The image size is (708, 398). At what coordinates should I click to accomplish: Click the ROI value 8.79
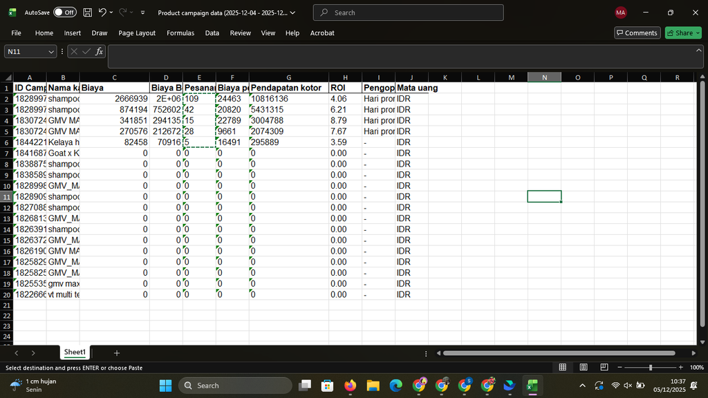pyautogui.click(x=345, y=120)
